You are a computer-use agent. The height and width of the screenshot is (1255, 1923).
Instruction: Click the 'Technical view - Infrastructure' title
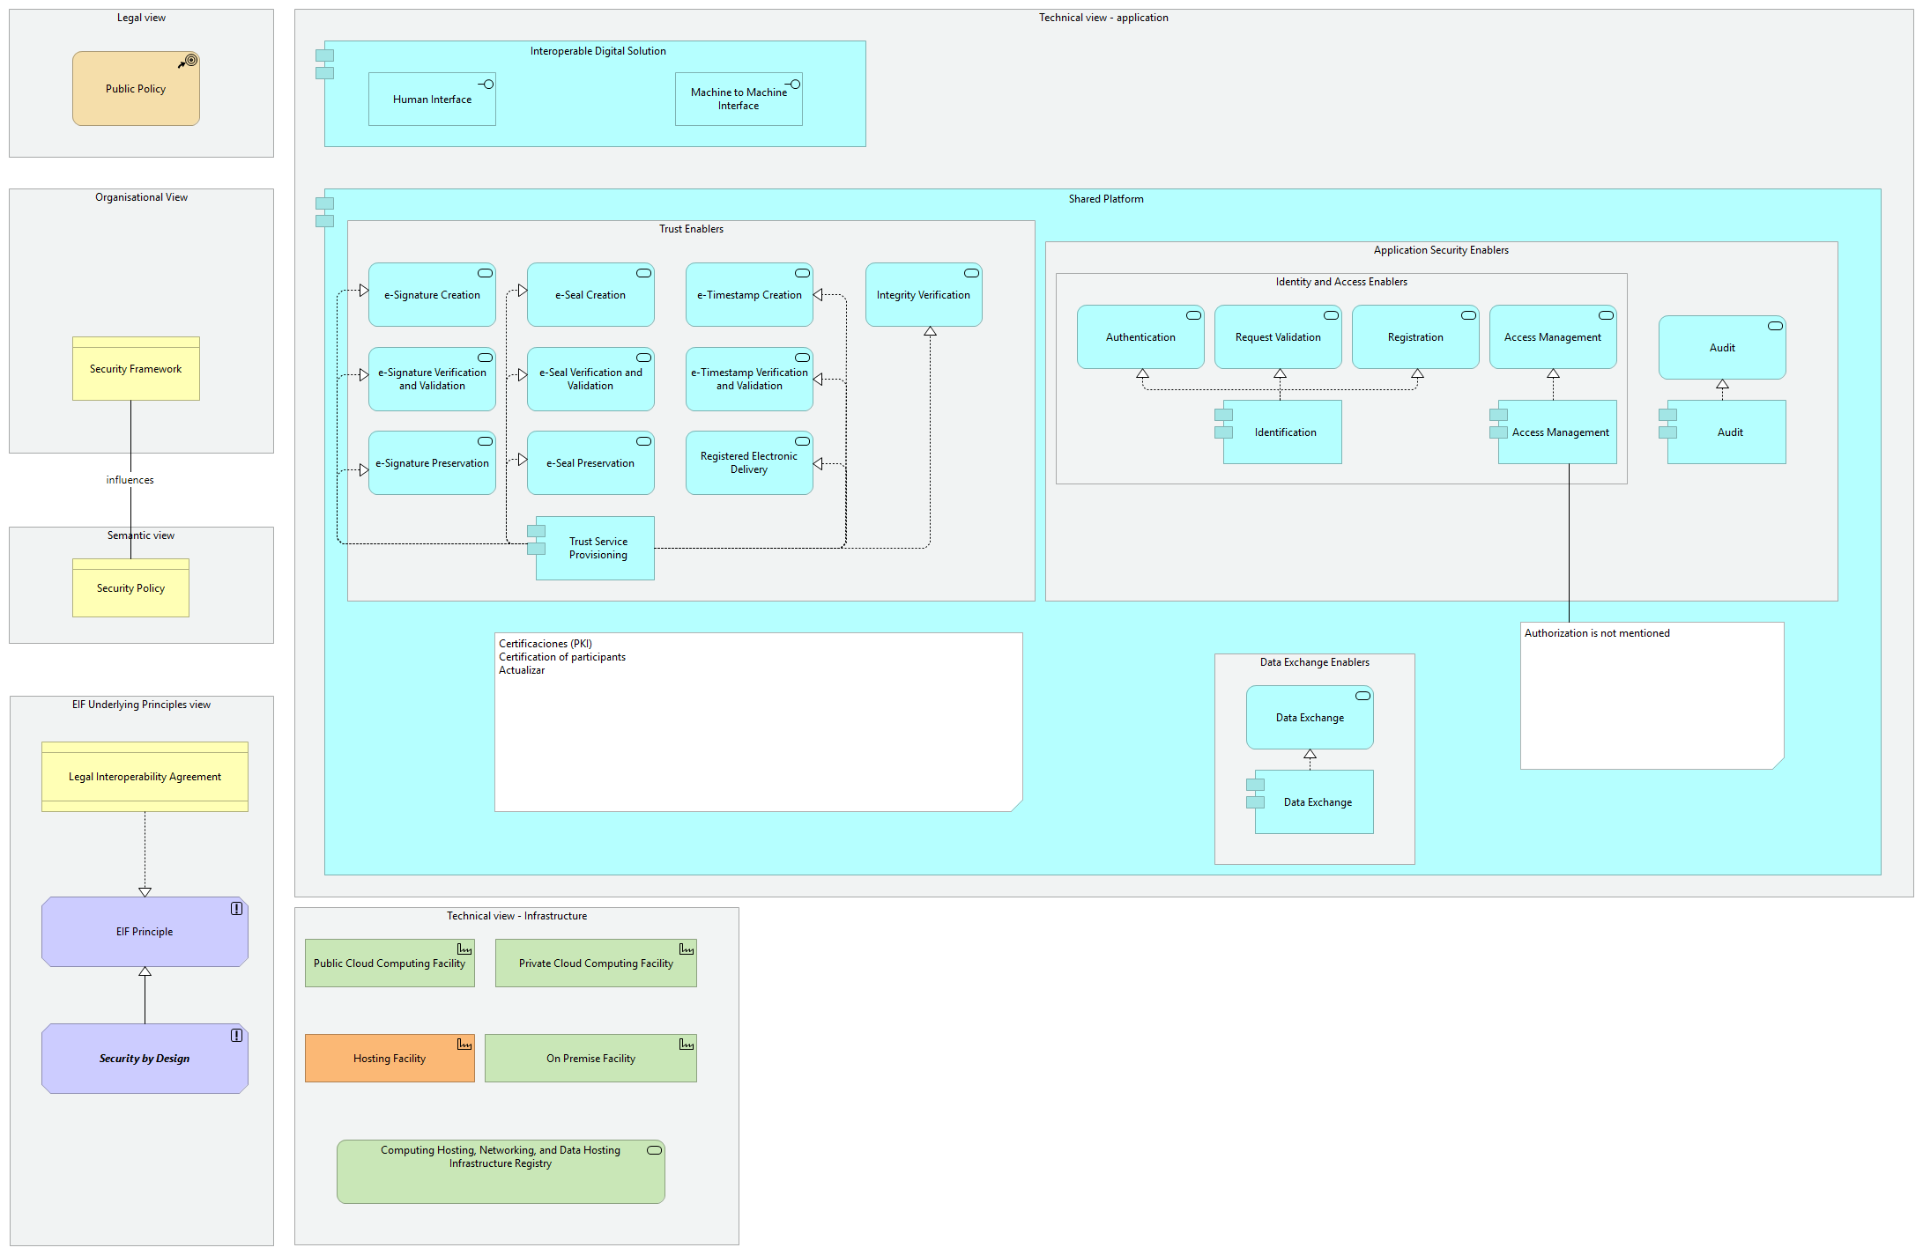point(516,916)
